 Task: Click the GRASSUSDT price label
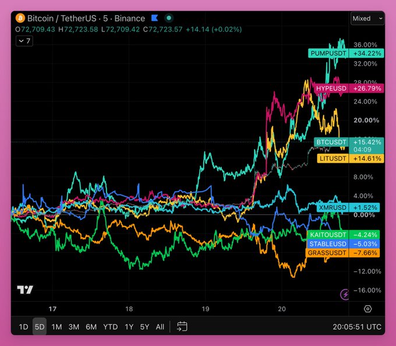(327, 253)
